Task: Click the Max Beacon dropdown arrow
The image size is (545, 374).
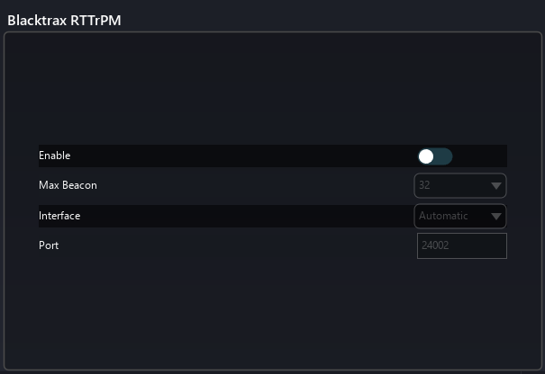Action: click(496, 186)
